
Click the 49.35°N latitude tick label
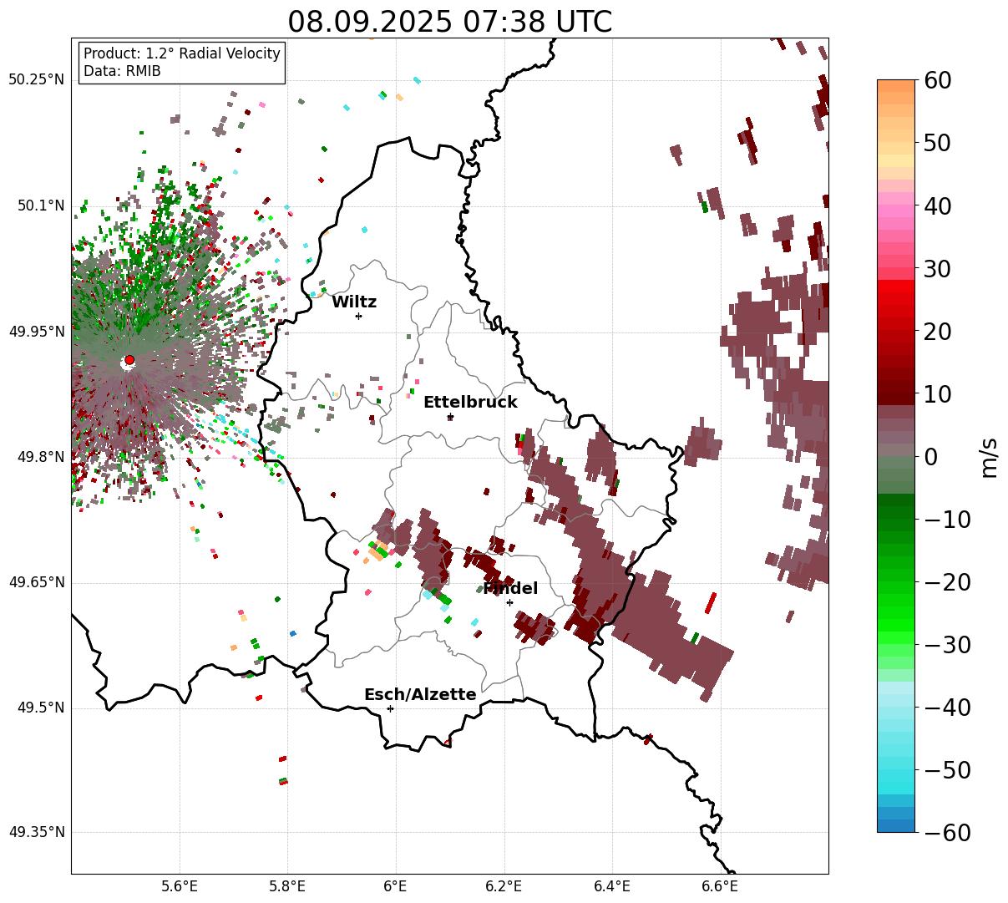(x=37, y=832)
